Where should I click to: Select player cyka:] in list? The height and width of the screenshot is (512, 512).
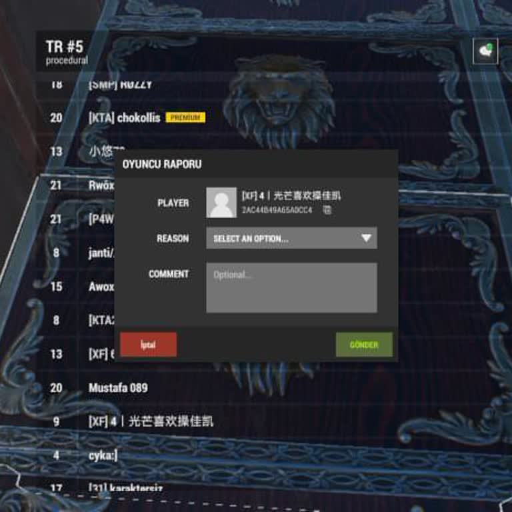pos(103,455)
